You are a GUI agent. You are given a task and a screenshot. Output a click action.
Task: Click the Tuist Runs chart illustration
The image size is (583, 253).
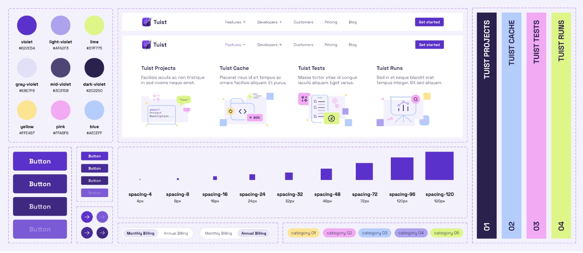403,109
